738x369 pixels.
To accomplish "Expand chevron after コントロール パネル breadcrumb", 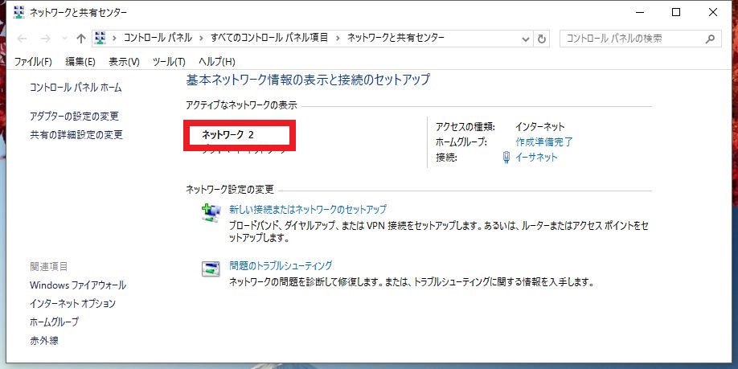I will [x=202, y=39].
